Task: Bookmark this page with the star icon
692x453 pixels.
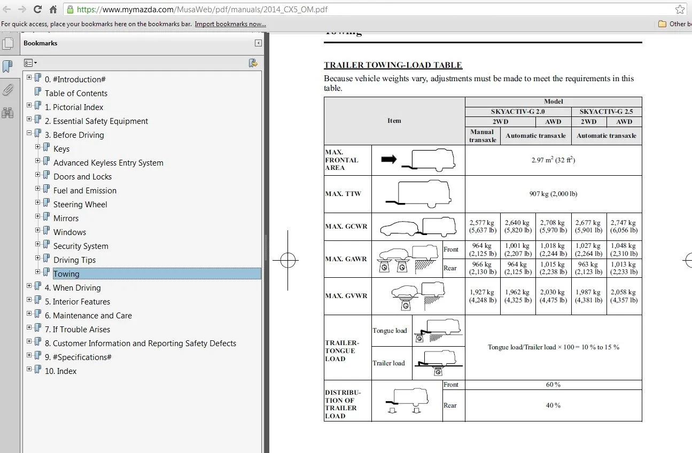Action: click(680, 9)
